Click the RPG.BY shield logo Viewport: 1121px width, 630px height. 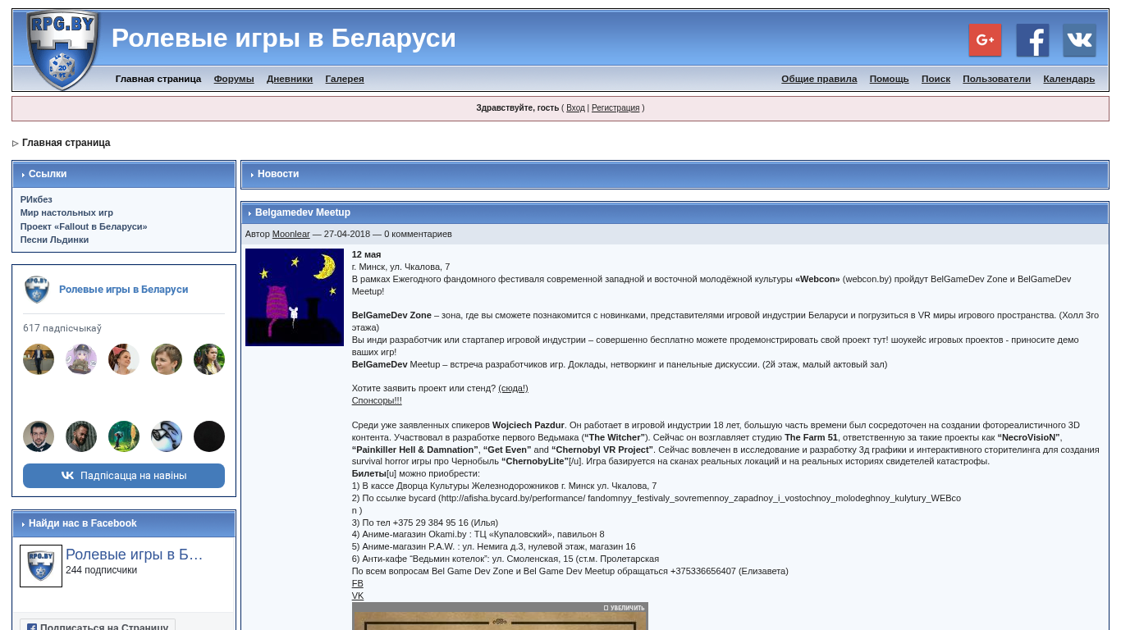[x=63, y=50]
